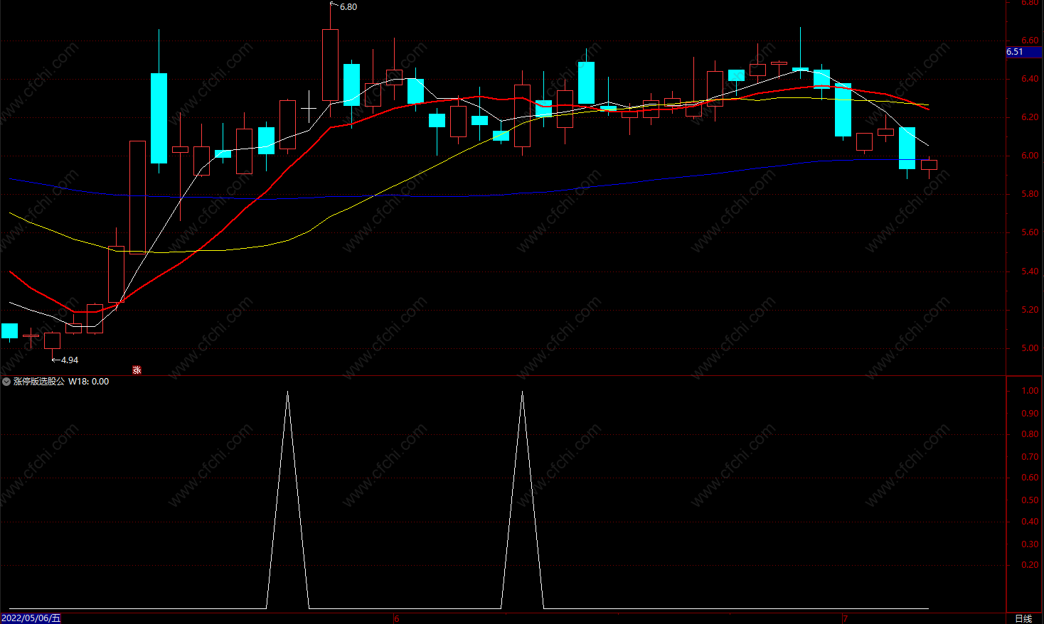This screenshot has height=624, width=1044.
Task: Click the 0.40 indicator axis label
Action: tap(1030, 522)
